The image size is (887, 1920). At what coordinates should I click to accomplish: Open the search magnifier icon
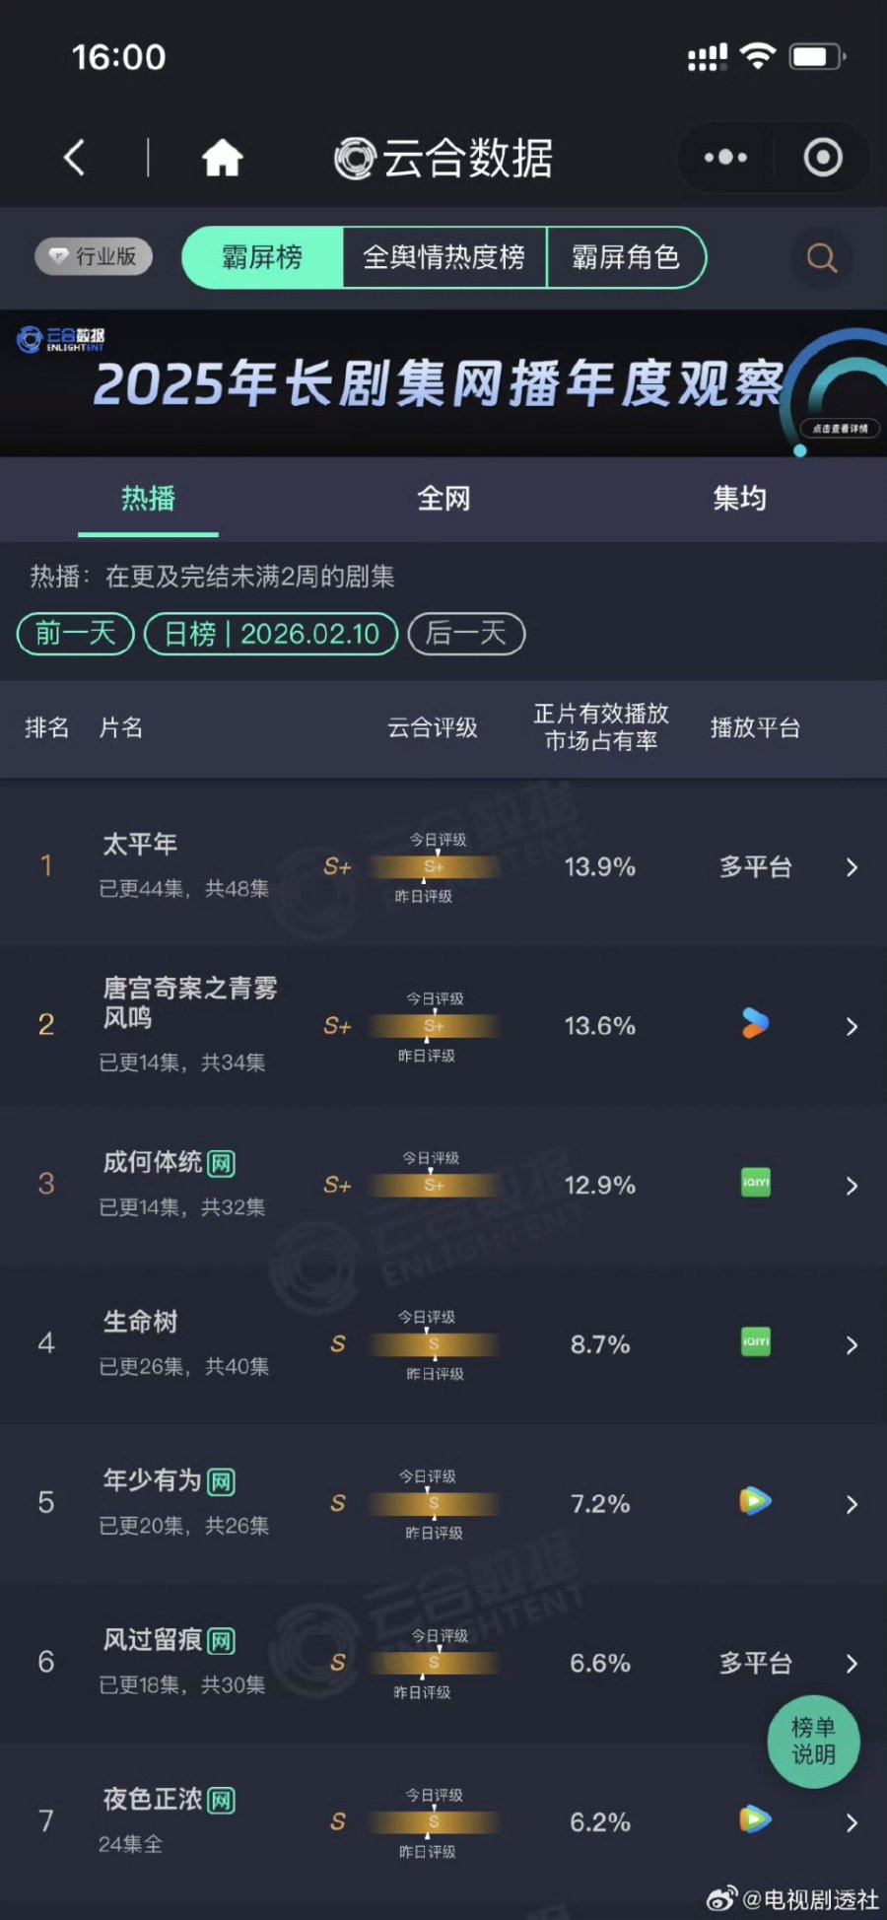click(822, 258)
